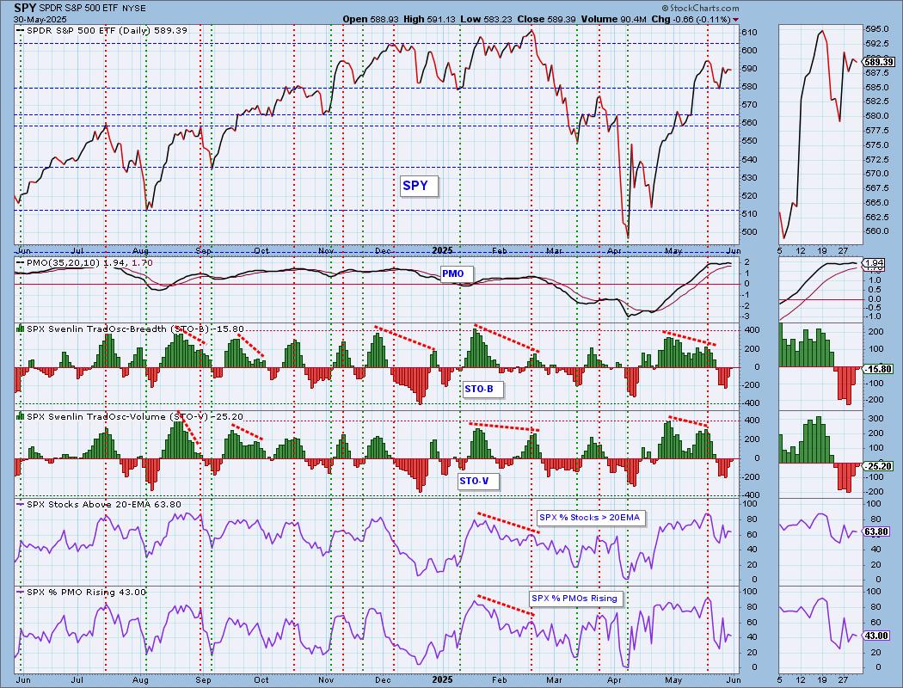
Task: Select the bold SPY ticker in the header
Action: (x=23, y=8)
